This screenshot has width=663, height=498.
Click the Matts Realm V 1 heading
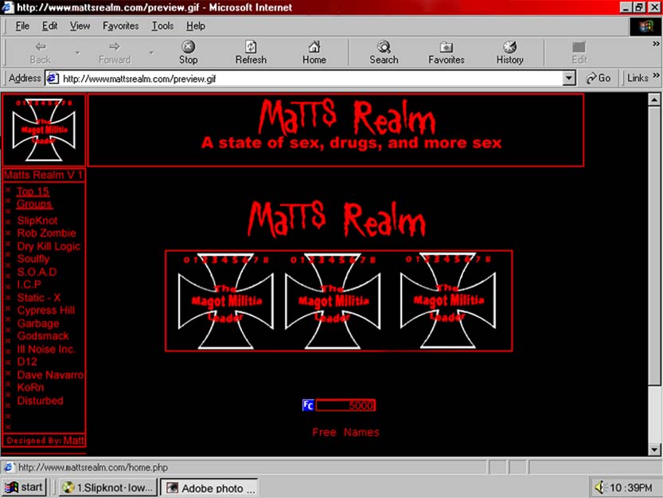point(44,174)
